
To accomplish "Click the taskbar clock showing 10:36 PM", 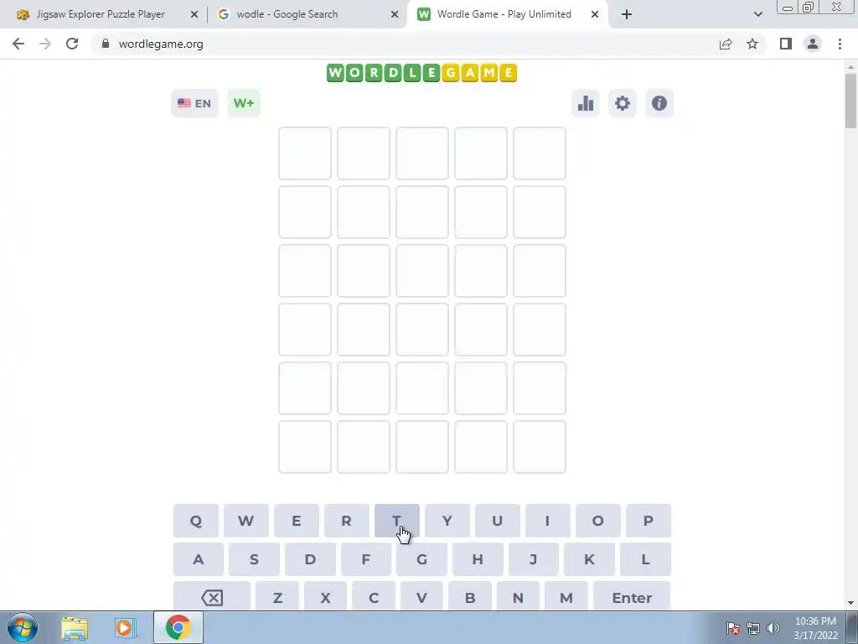I will pyautogui.click(x=815, y=628).
